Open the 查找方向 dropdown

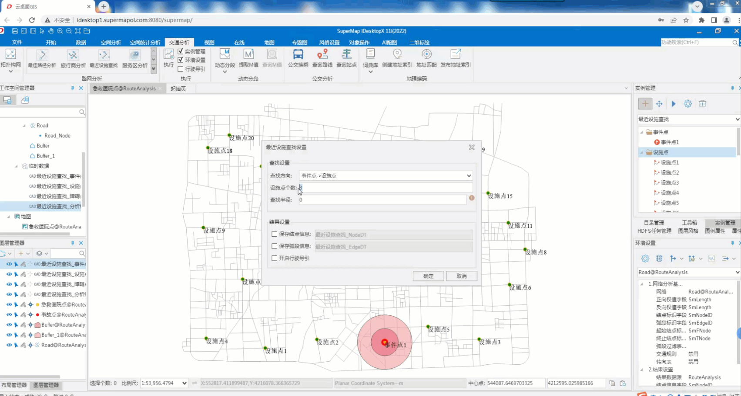(469, 176)
